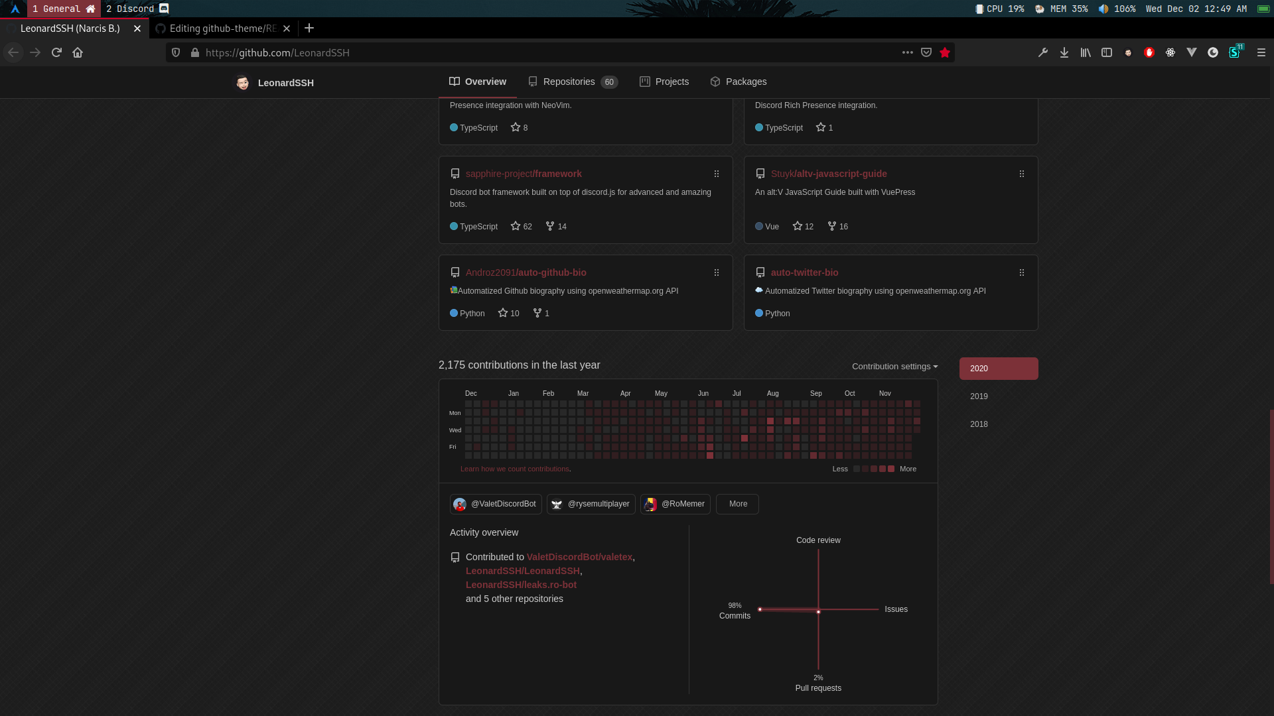The height and width of the screenshot is (716, 1274).
Task: Expand Contribution settings dropdown
Action: (x=894, y=366)
